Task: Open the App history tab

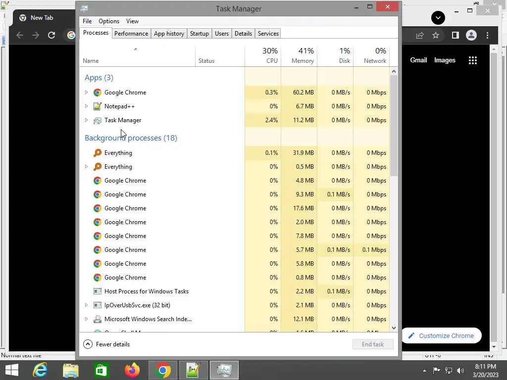Action: 169,34
